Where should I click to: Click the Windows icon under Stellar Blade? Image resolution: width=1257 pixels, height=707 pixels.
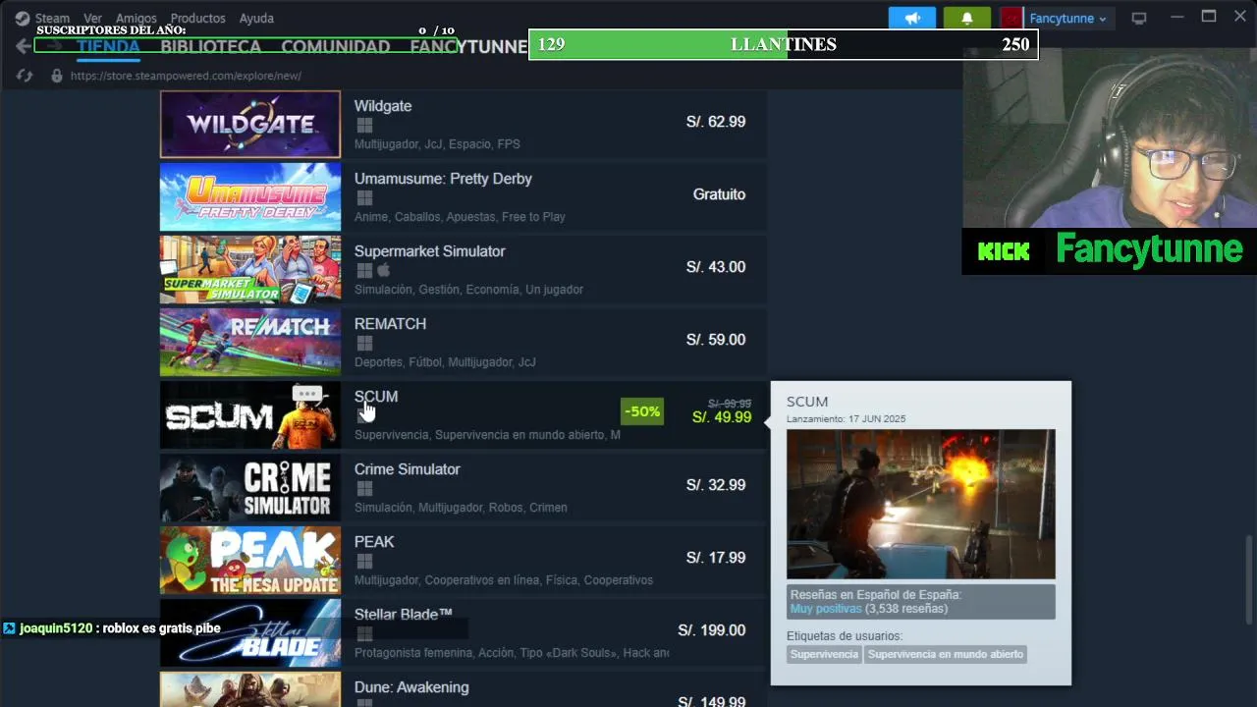[364, 634]
